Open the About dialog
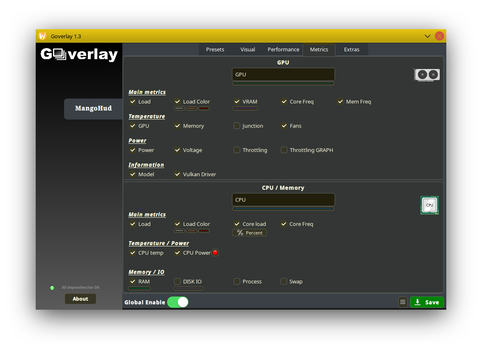 80,299
